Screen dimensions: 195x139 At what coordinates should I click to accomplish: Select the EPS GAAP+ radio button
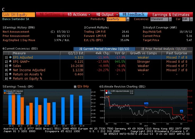[10, 61]
